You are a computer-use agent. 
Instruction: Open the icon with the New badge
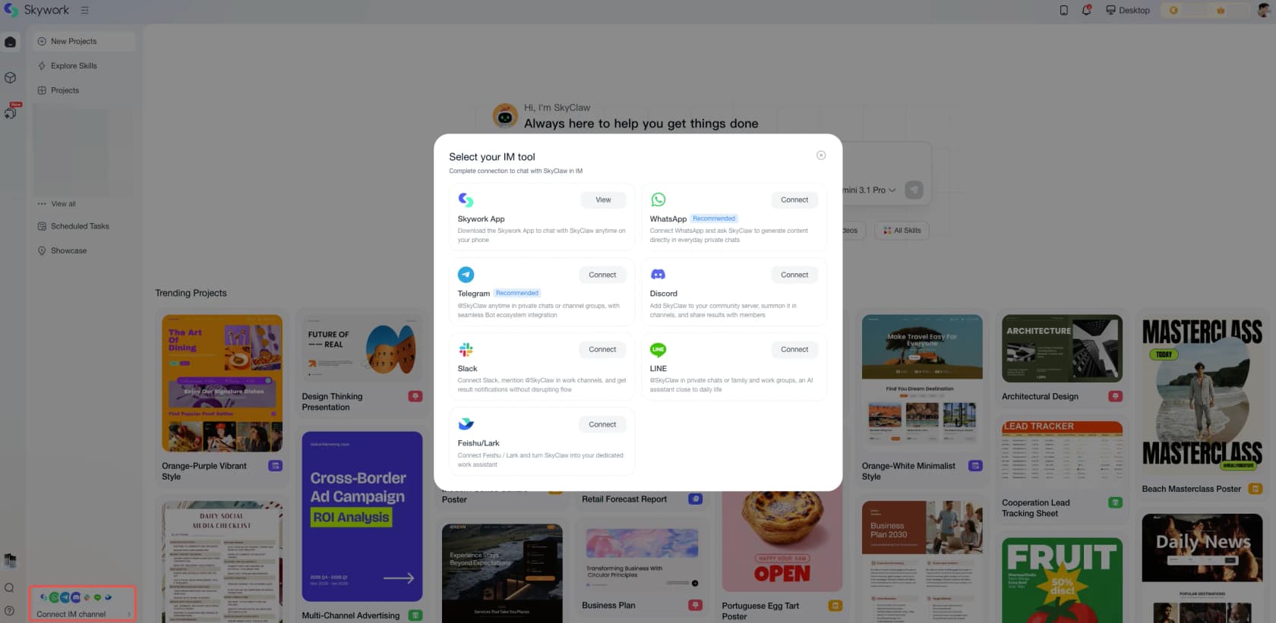click(11, 112)
